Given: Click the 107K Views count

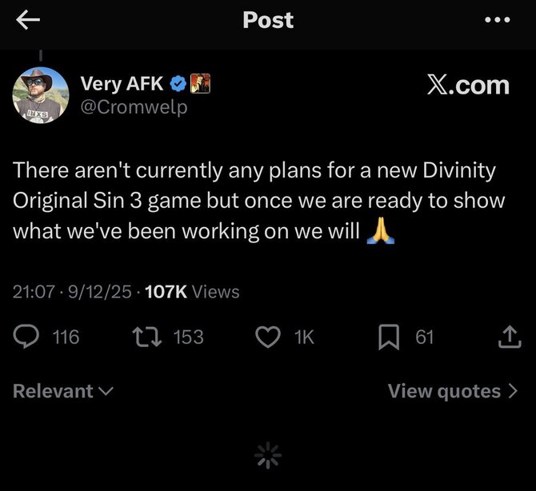Looking at the screenshot, I should pyautogui.click(x=192, y=292).
